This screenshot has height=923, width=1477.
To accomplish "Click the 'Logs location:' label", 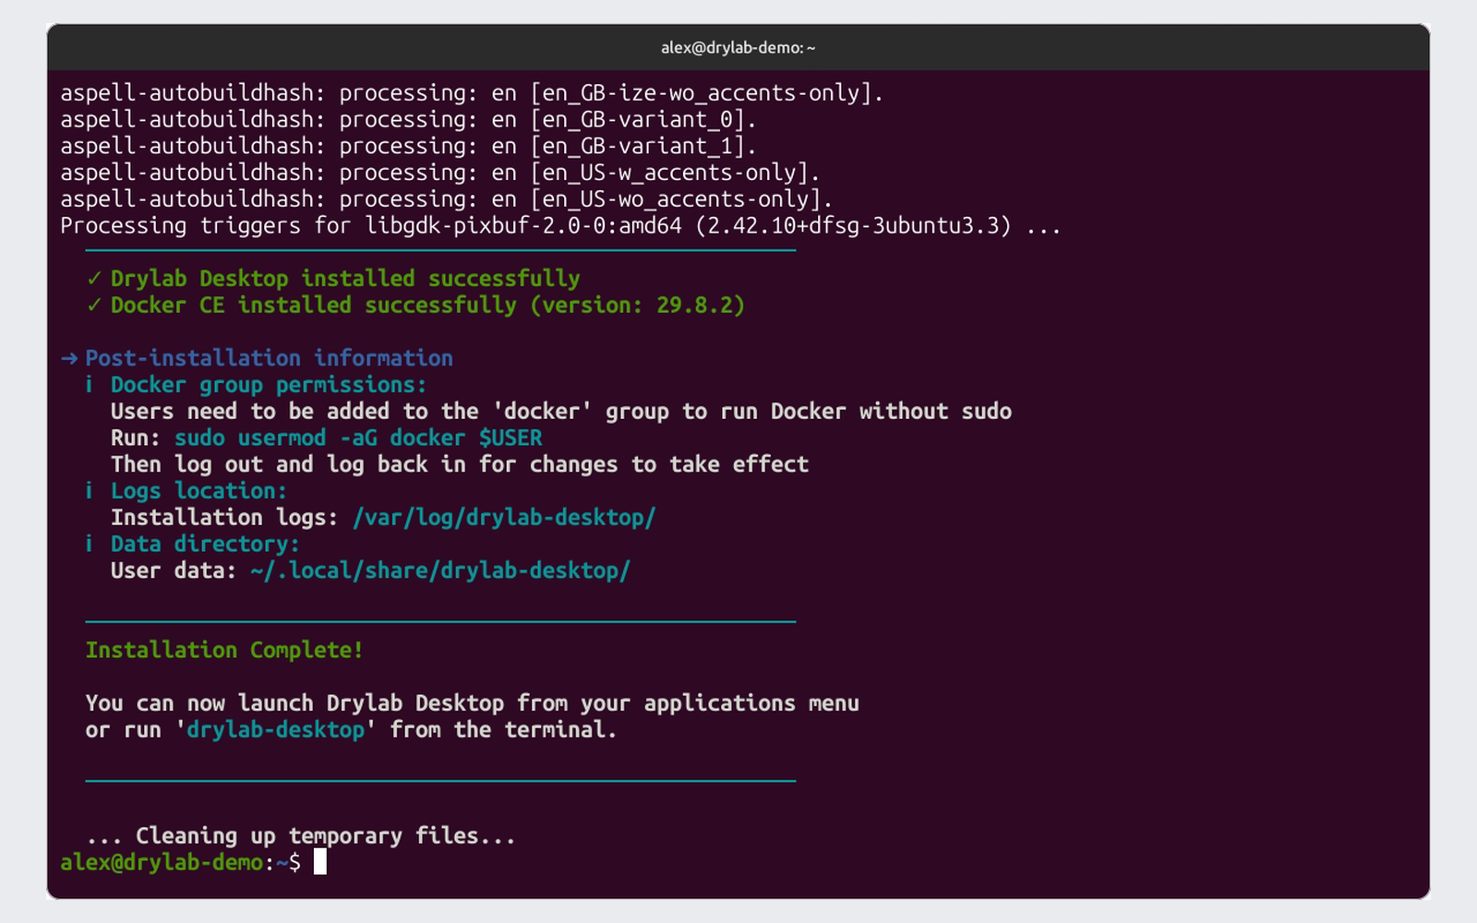I will point(198,491).
